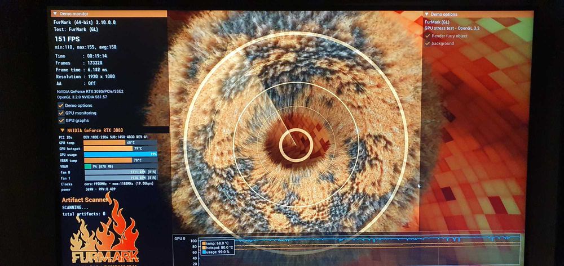This screenshot has width=564, height=266.
Task: Click the GPU hotspot 79°C bar
Action: pos(121,148)
